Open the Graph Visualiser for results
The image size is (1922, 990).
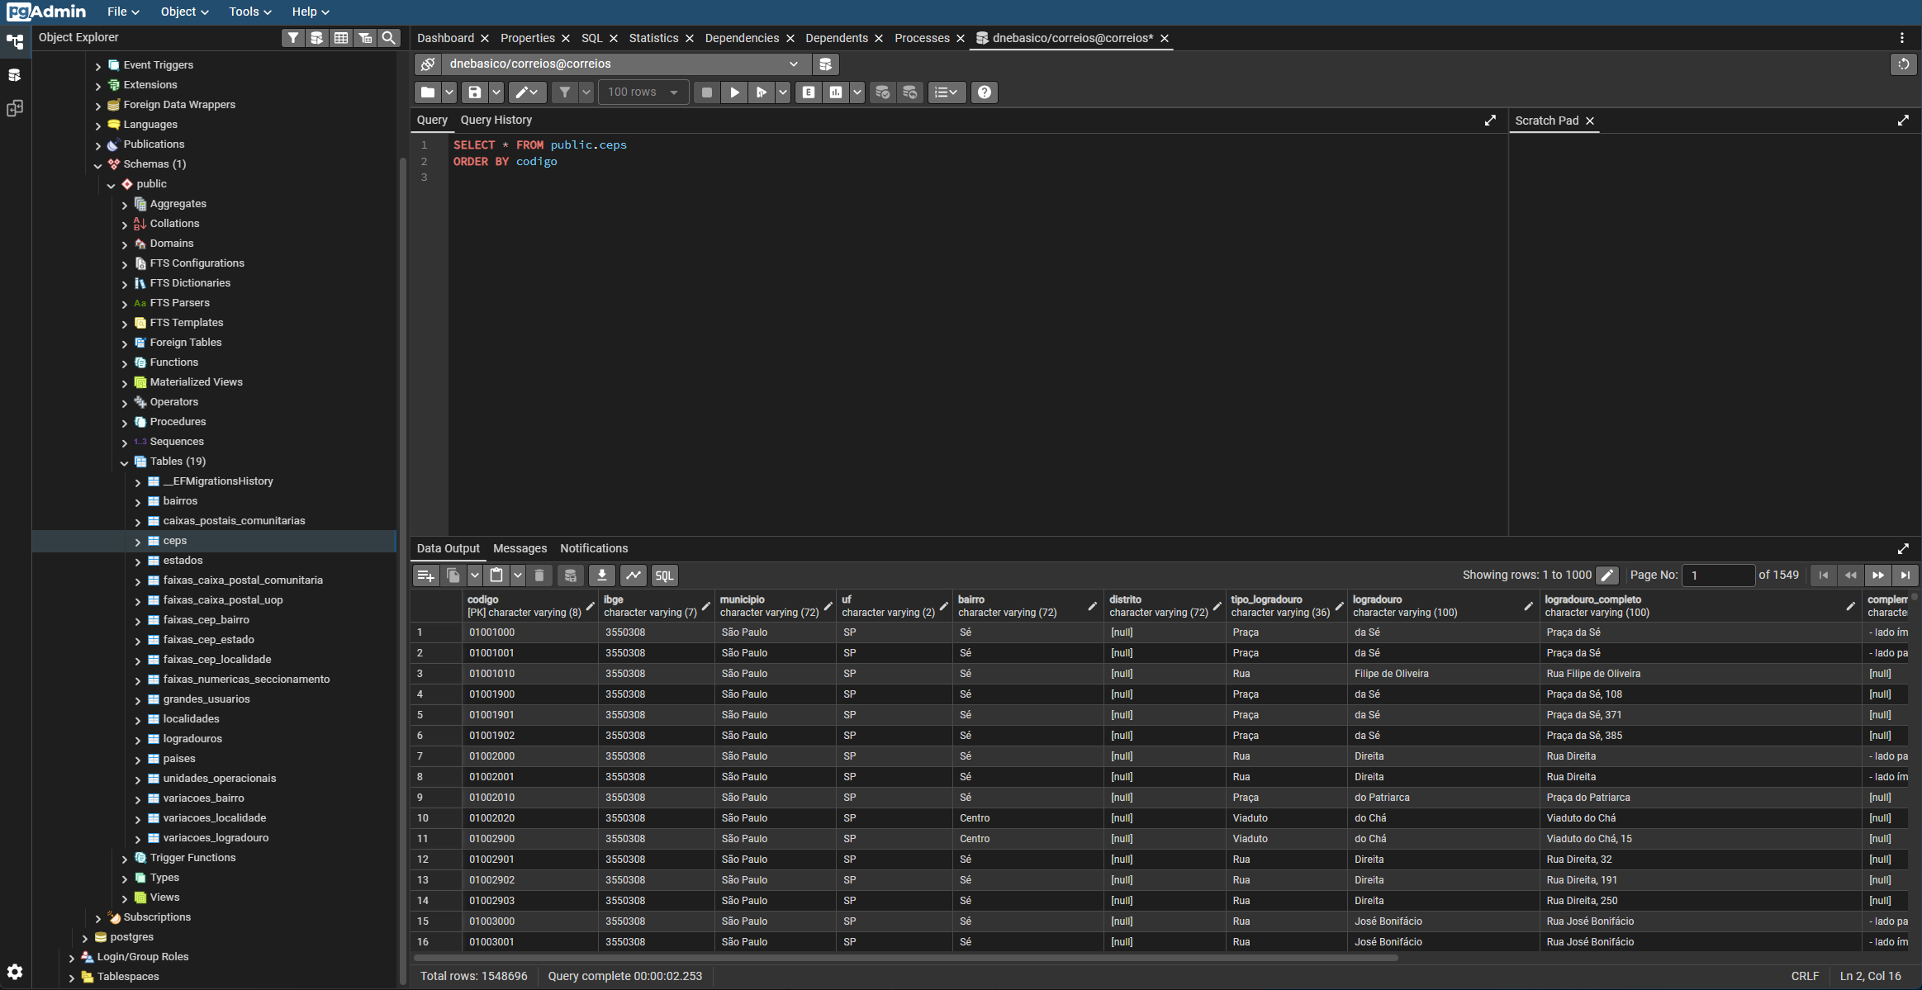(634, 576)
